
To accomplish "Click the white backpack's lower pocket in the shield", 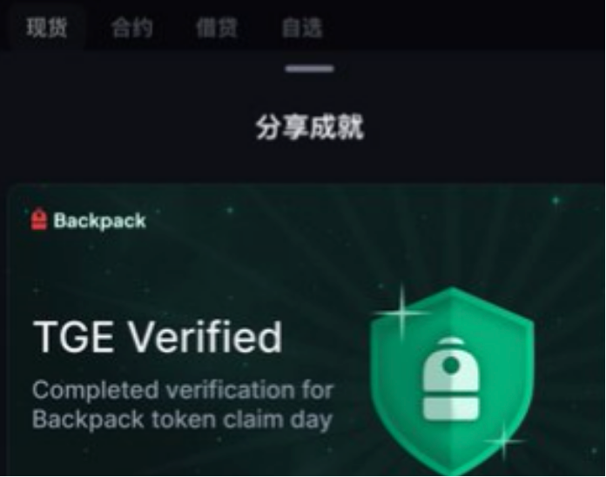I will (451, 408).
